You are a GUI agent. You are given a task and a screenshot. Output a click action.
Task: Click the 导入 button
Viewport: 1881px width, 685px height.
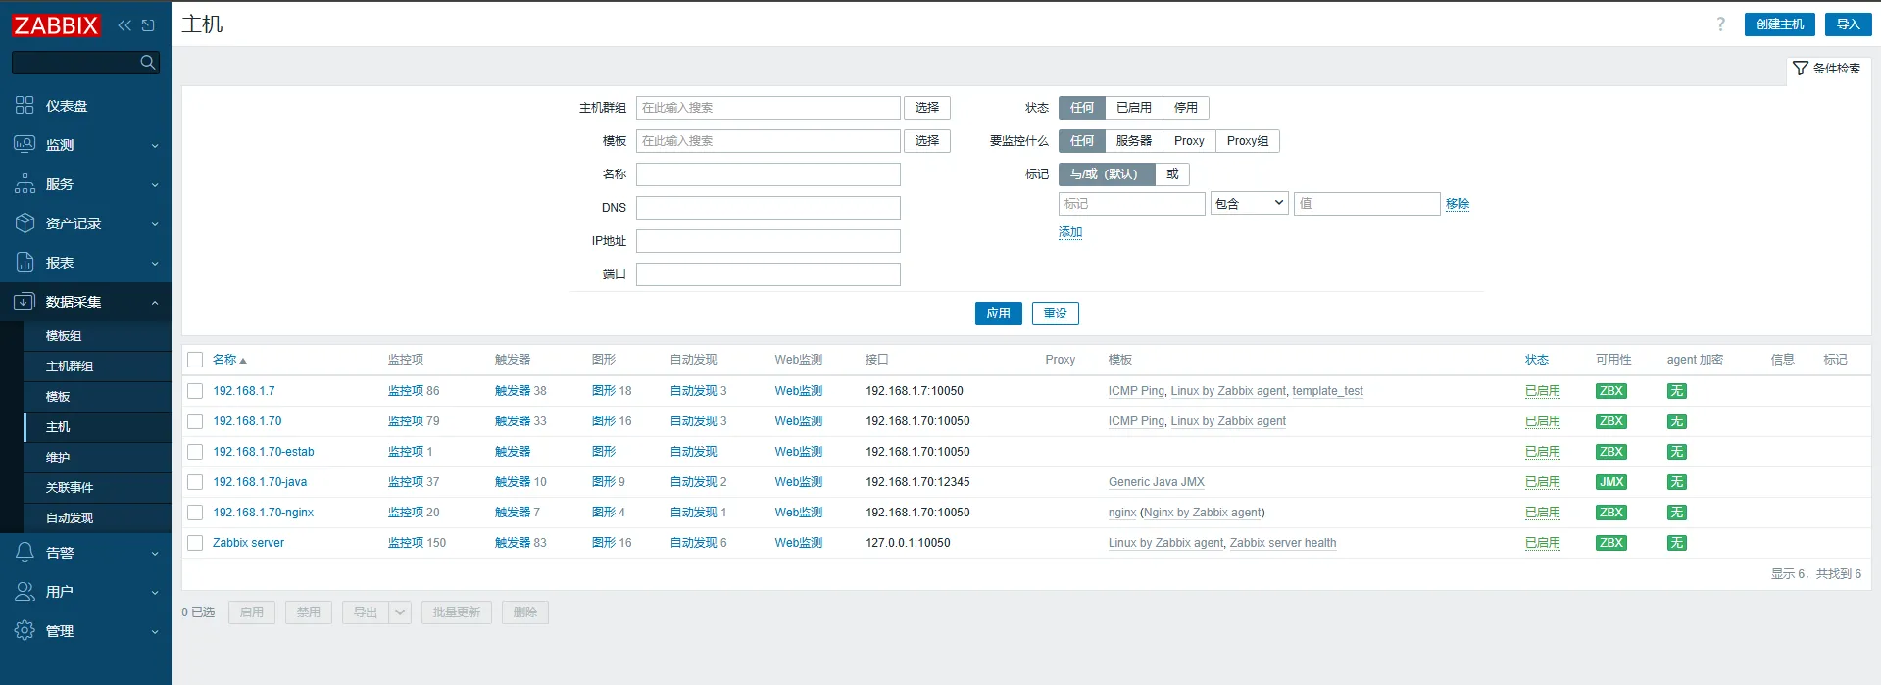pyautogui.click(x=1849, y=24)
